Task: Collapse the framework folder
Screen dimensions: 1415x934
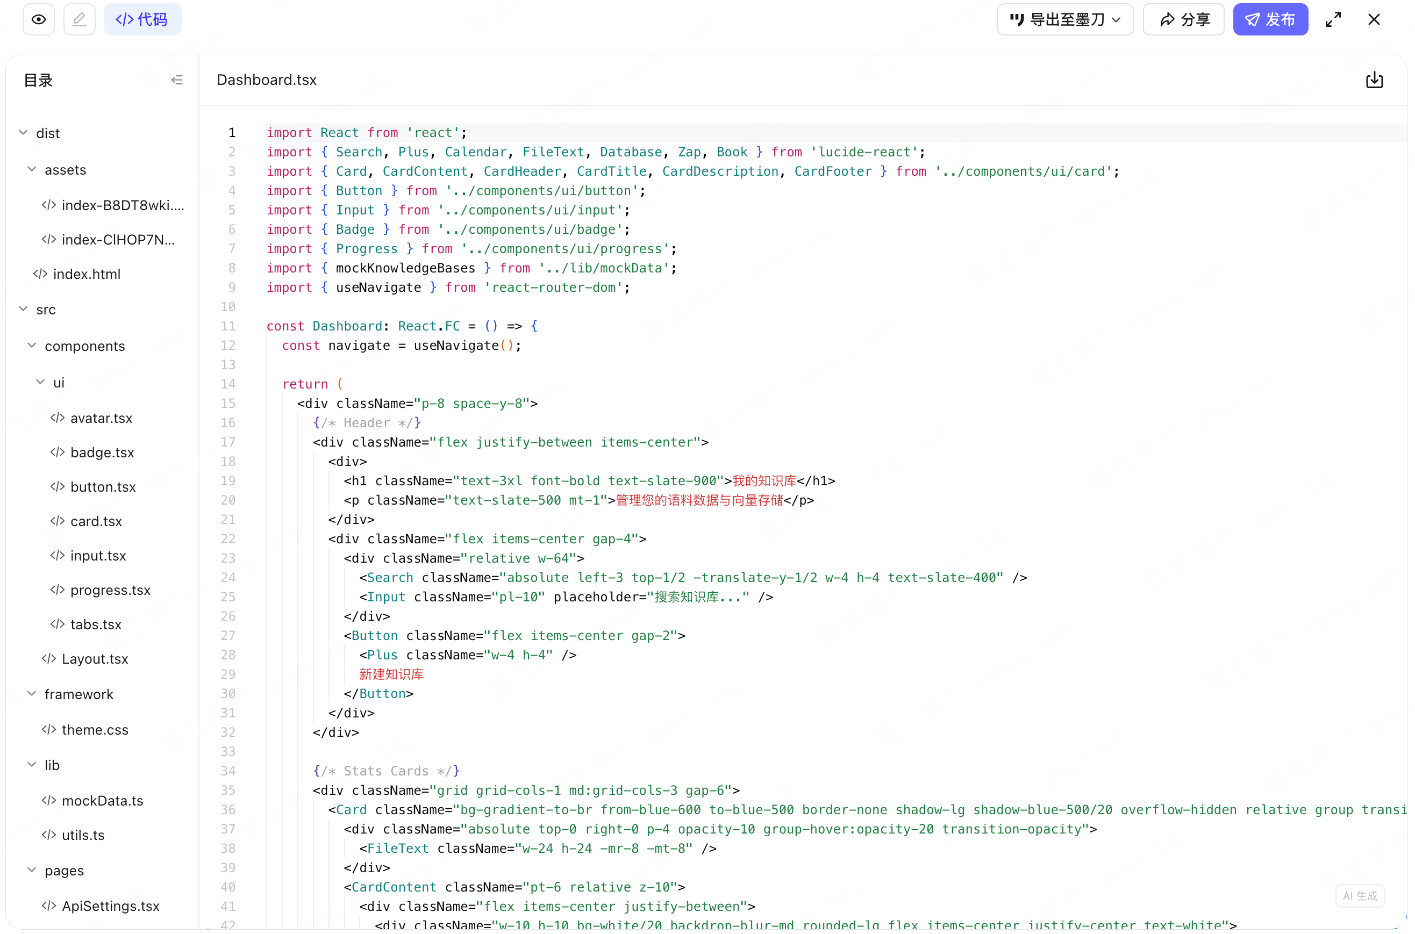Action: point(32,694)
